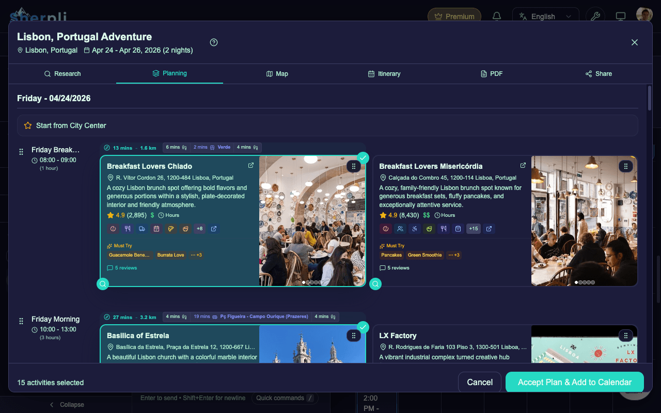661x413 pixels.
Task: Open the help icon beside trip title
Action: 214,42
